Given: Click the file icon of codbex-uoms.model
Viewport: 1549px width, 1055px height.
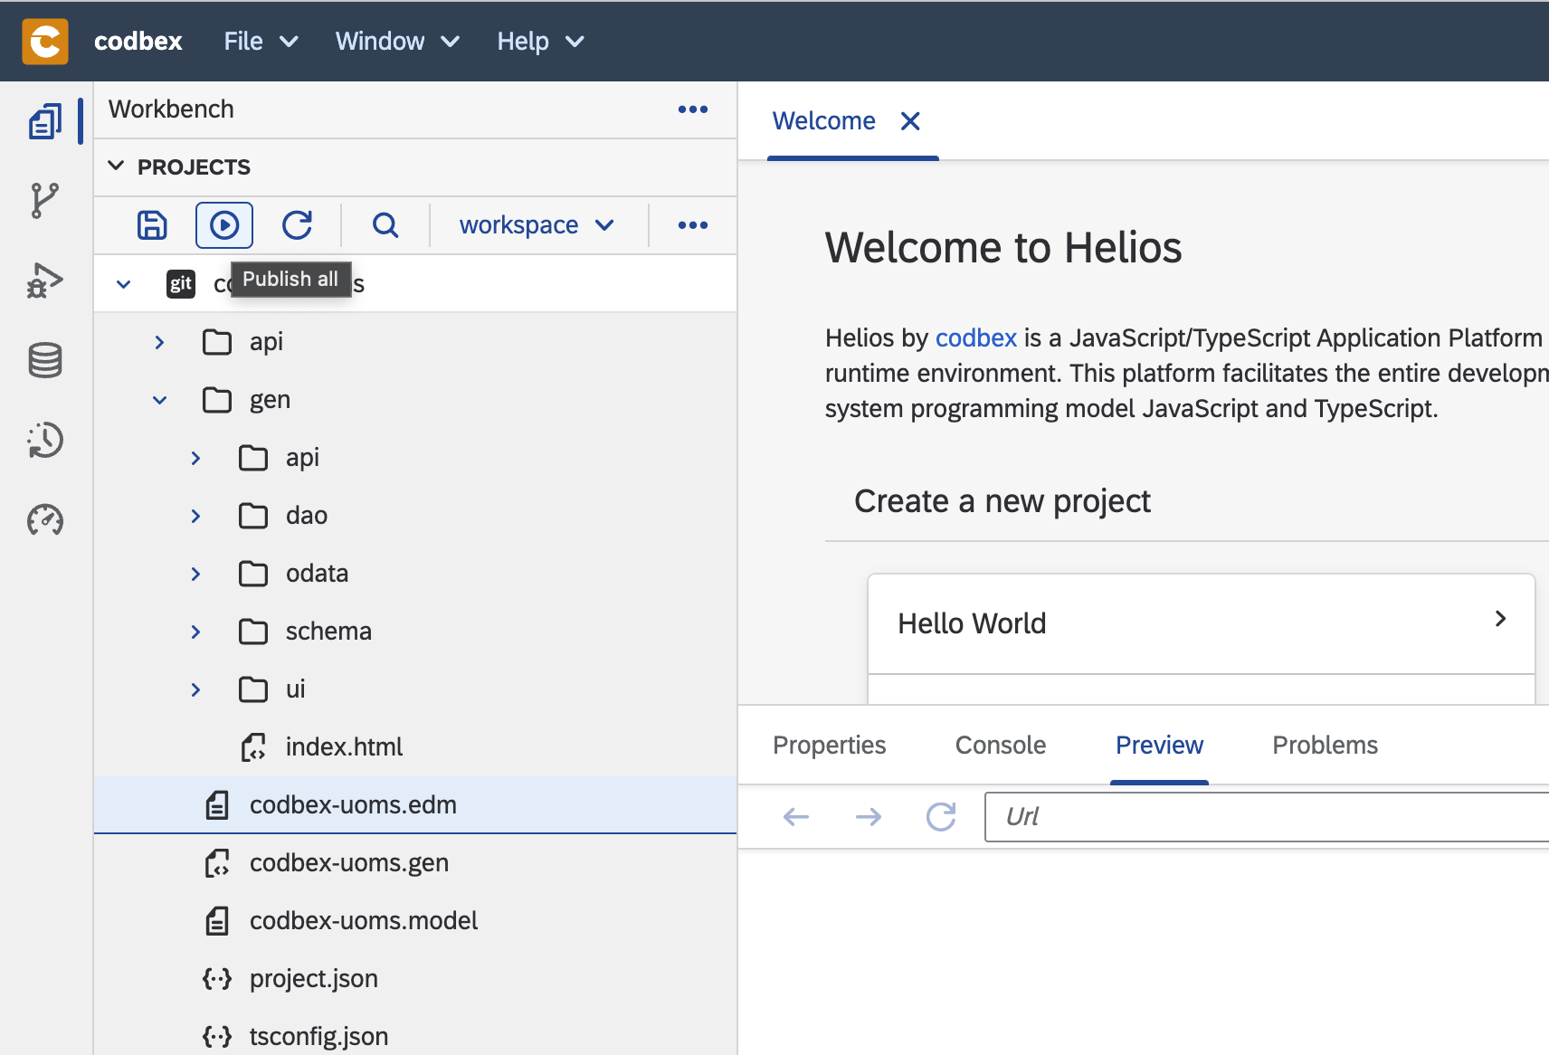Looking at the screenshot, I should point(217,921).
